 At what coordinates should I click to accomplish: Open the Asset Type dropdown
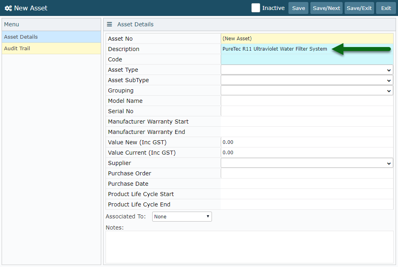point(307,70)
